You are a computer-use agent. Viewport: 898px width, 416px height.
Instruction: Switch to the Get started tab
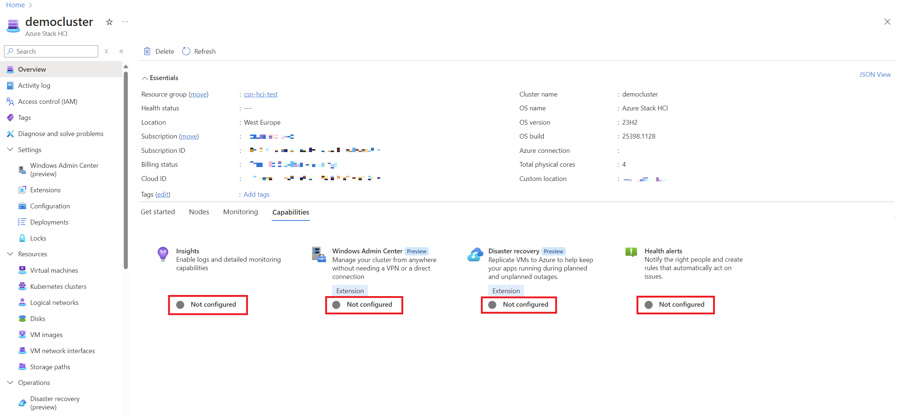pos(158,212)
